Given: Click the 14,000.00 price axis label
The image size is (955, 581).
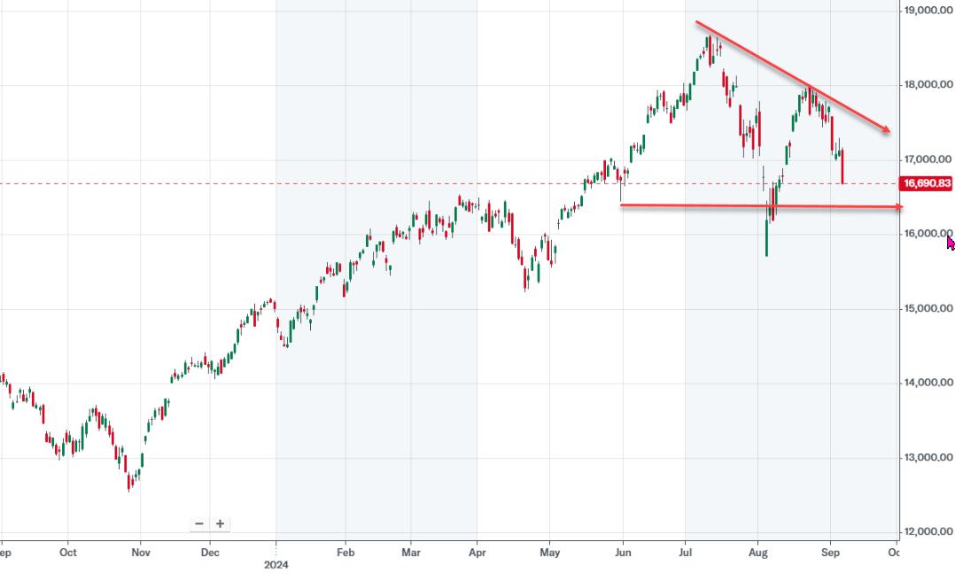Looking at the screenshot, I should [x=928, y=383].
